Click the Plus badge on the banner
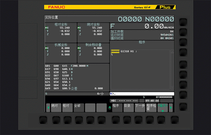The image size is (211, 135). [165, 7]
